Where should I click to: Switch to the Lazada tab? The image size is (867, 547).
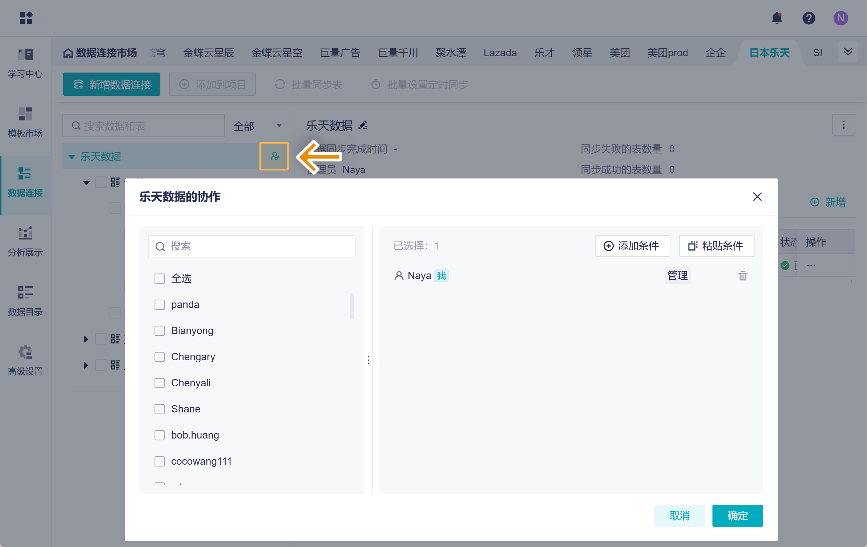500,53
